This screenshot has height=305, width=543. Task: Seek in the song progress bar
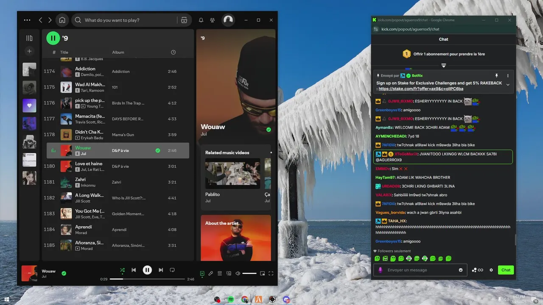coord(147,279)
